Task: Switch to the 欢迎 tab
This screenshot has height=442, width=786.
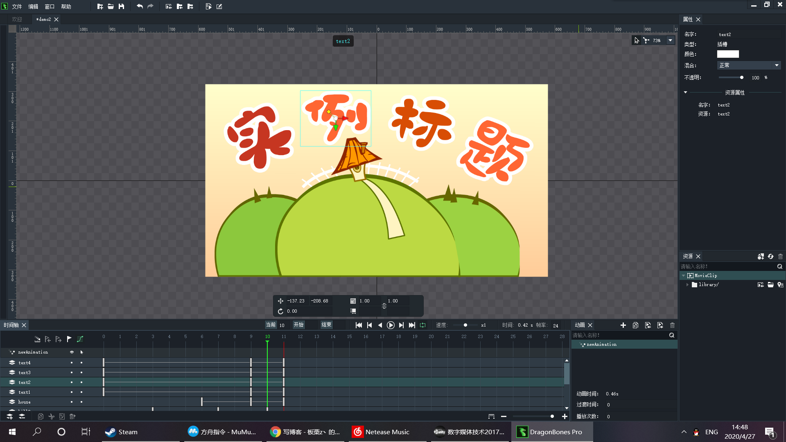Action: 17,19
